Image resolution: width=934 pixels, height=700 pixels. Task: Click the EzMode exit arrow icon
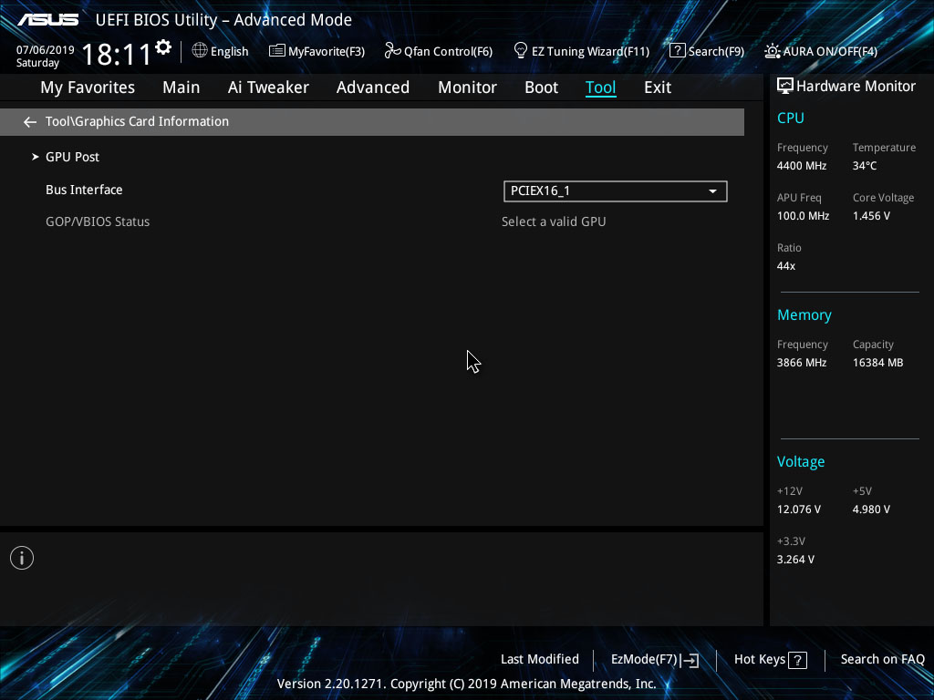point(690,660)
